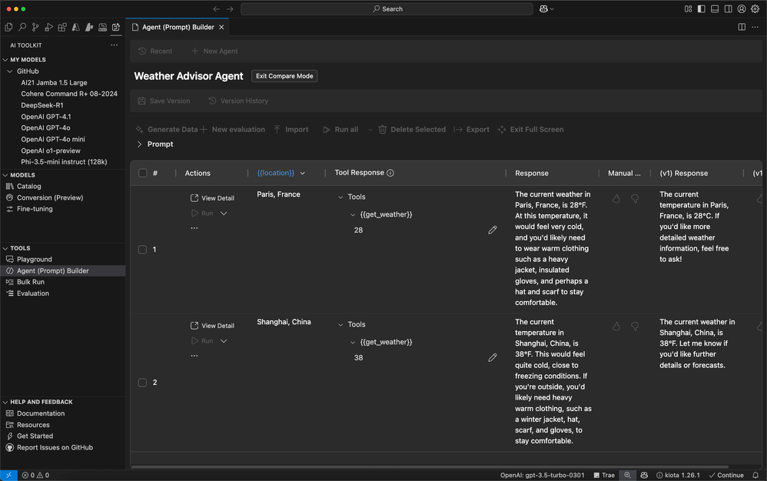The width and height of the screenshot is (767, 481).
Task: Click the Split Editor icon
Action: pos(742,28)
